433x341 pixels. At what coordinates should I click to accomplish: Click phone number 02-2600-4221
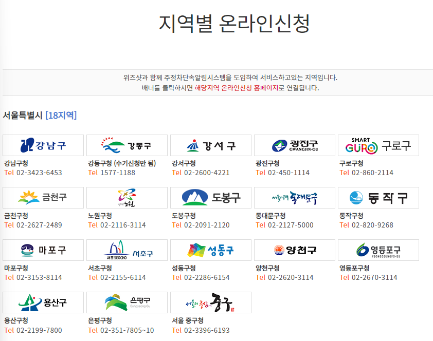[207, 173]
